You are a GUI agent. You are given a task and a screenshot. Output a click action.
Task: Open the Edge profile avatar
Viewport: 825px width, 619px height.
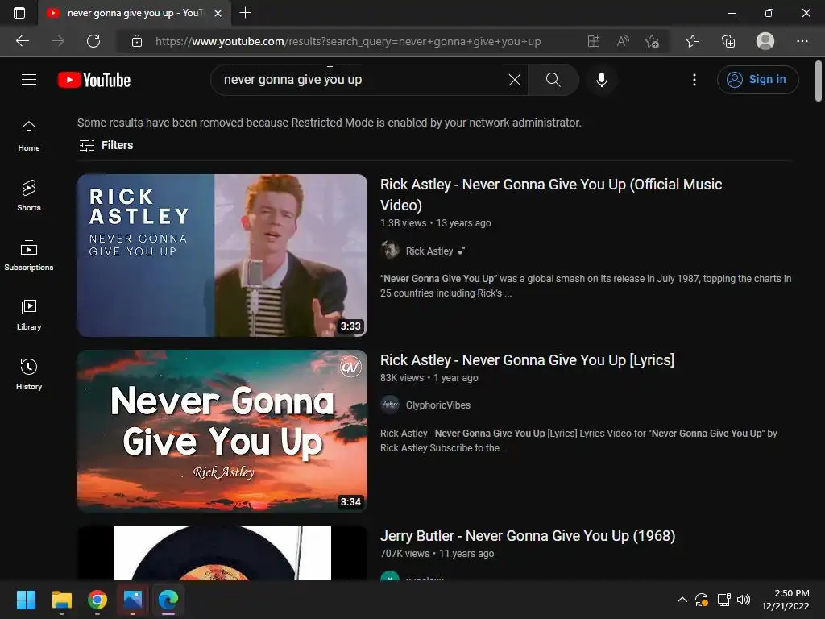point(765,41)
